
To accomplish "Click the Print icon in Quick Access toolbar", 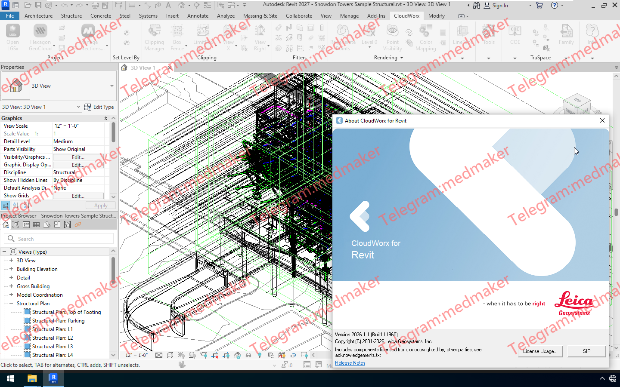I will (95, 5).
